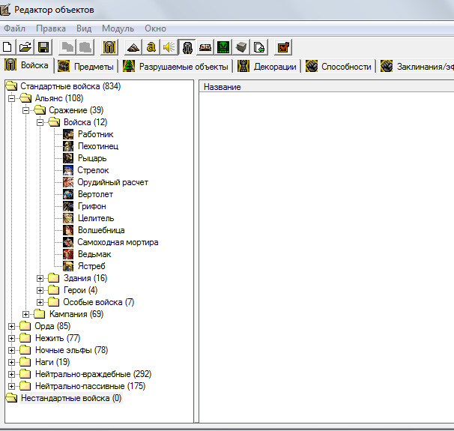This screenshot has height=431, width=454.
Task: Open the Модуль menu
Action: pyautogui.click(x=118, y=28)
